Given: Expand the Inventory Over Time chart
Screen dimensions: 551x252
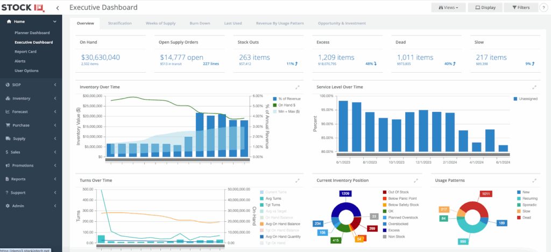Looking at the screenshot, I should coord(298,87).
